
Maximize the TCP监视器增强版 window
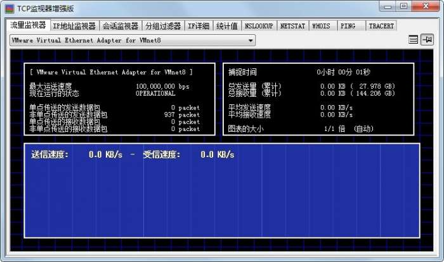pos(403,6)
